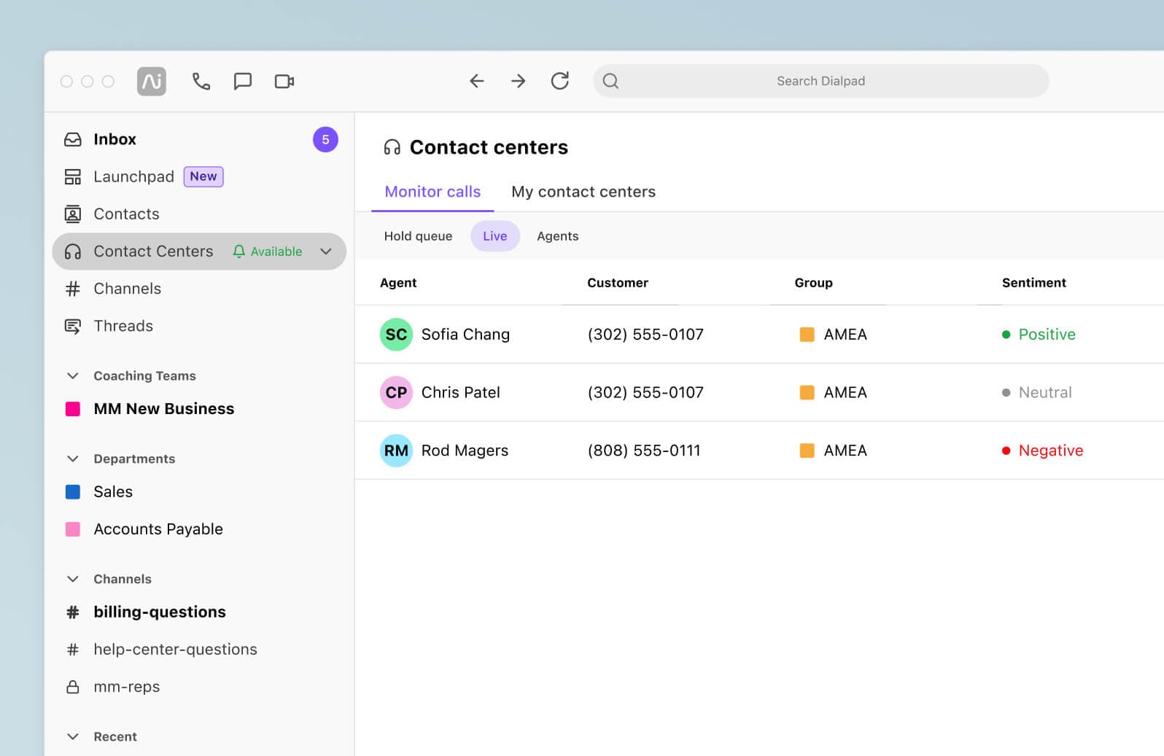Open Inbox in the sidebar
This screenshot has width=1164, height=756.
coord(115,139)
